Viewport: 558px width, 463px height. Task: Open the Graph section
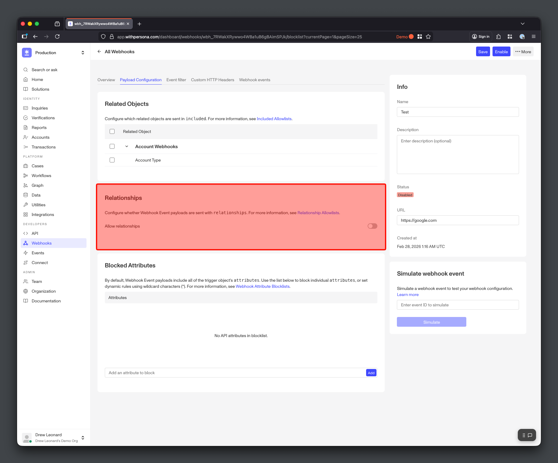(x=37, y=185)
